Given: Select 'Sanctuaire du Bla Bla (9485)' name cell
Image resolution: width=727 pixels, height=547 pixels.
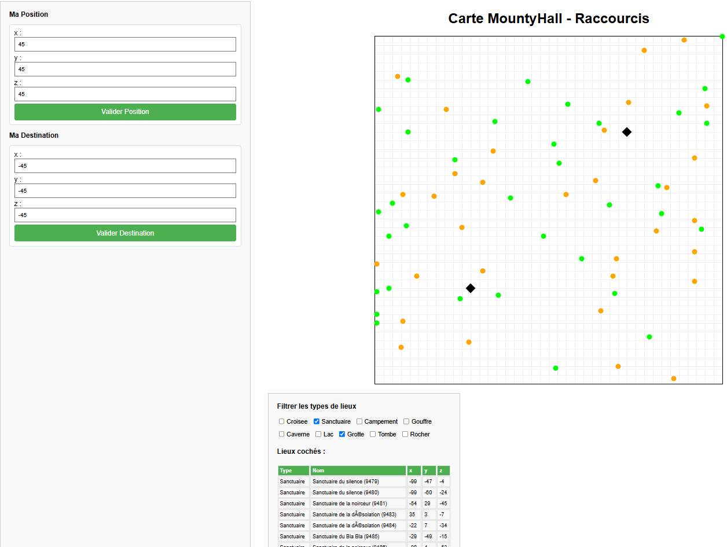Looking at the screenshot, I should tap(358, 537).
